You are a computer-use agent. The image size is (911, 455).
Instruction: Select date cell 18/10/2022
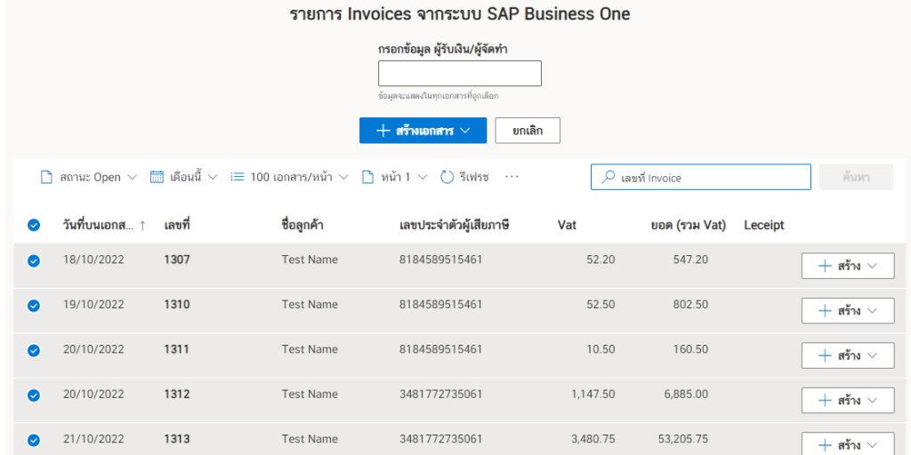[93, 259]
